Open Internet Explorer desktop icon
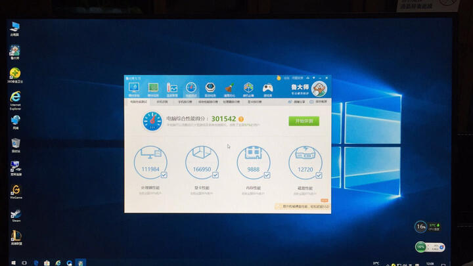Screen dimensions: 473x266 pos(15,100)
